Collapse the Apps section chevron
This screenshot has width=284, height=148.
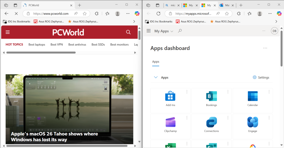(156, 78)
